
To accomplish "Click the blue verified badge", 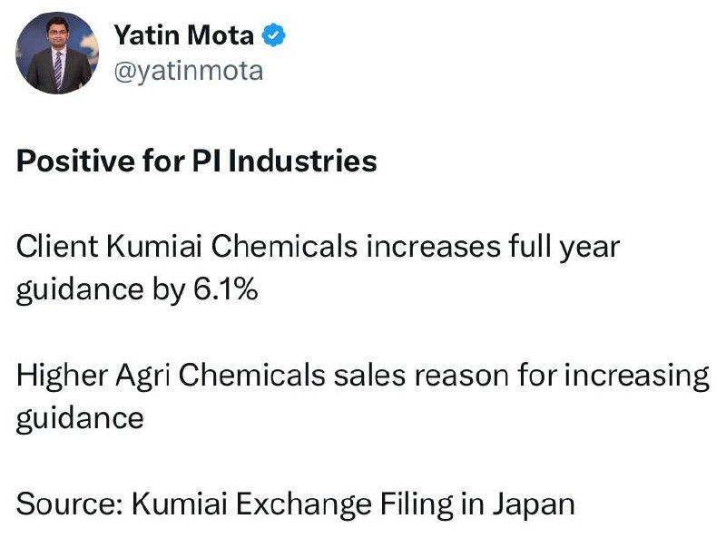I will tap(275, 35).
